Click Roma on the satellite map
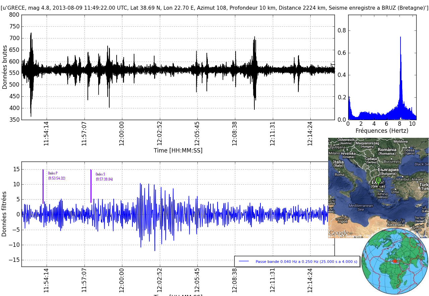429x296 pixels. tap(340, 174)
